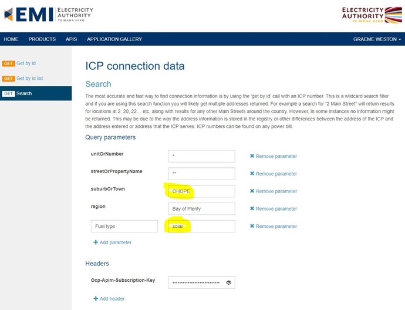Image resolution: width=405 pixels, height=310 pixels.
Task: Click the region field with Bay of Plenty
Action: coord(201,209)
